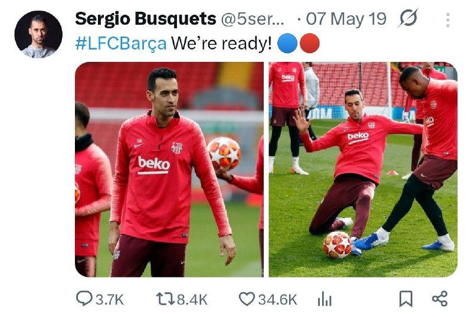472x317 pixels.
Task: Bookmark this tweet
Action: [405, 299]
